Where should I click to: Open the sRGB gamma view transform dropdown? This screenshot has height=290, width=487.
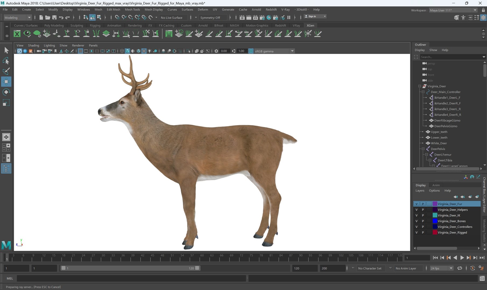tap(274, 51)
